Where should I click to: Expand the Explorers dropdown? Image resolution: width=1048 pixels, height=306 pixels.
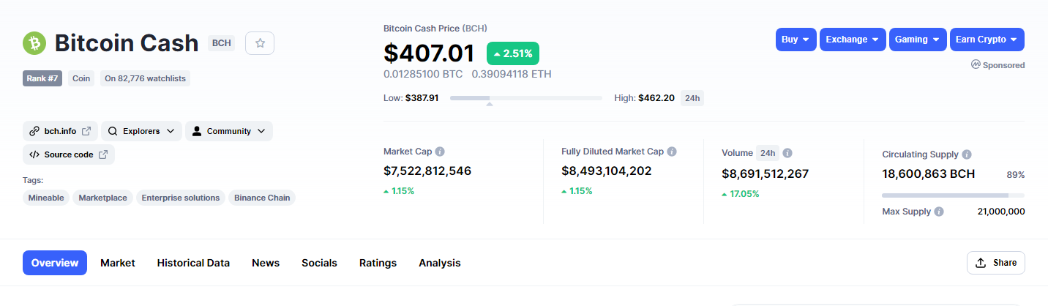(x=141, y=131)
